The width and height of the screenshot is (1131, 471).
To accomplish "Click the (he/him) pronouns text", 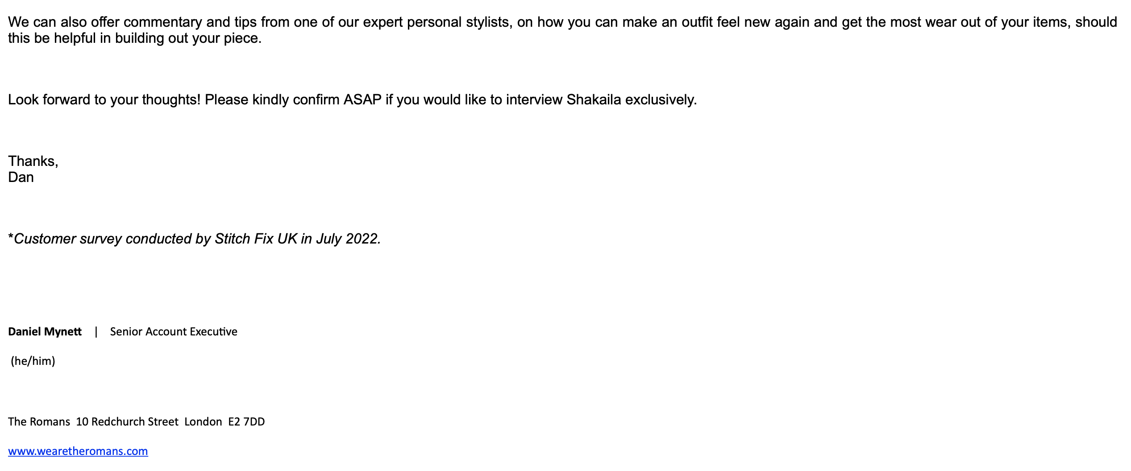I will pyautogui.click(x=33, y=361).
